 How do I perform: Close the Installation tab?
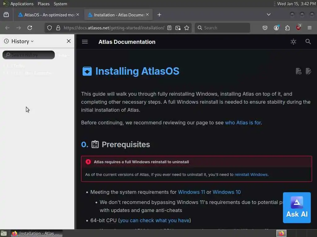pos(147,15)
